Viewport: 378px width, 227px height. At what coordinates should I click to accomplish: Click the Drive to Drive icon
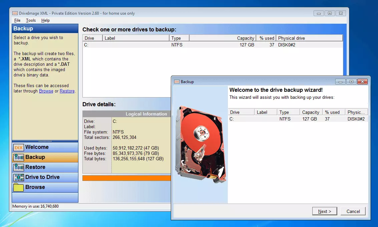[19, 177]
